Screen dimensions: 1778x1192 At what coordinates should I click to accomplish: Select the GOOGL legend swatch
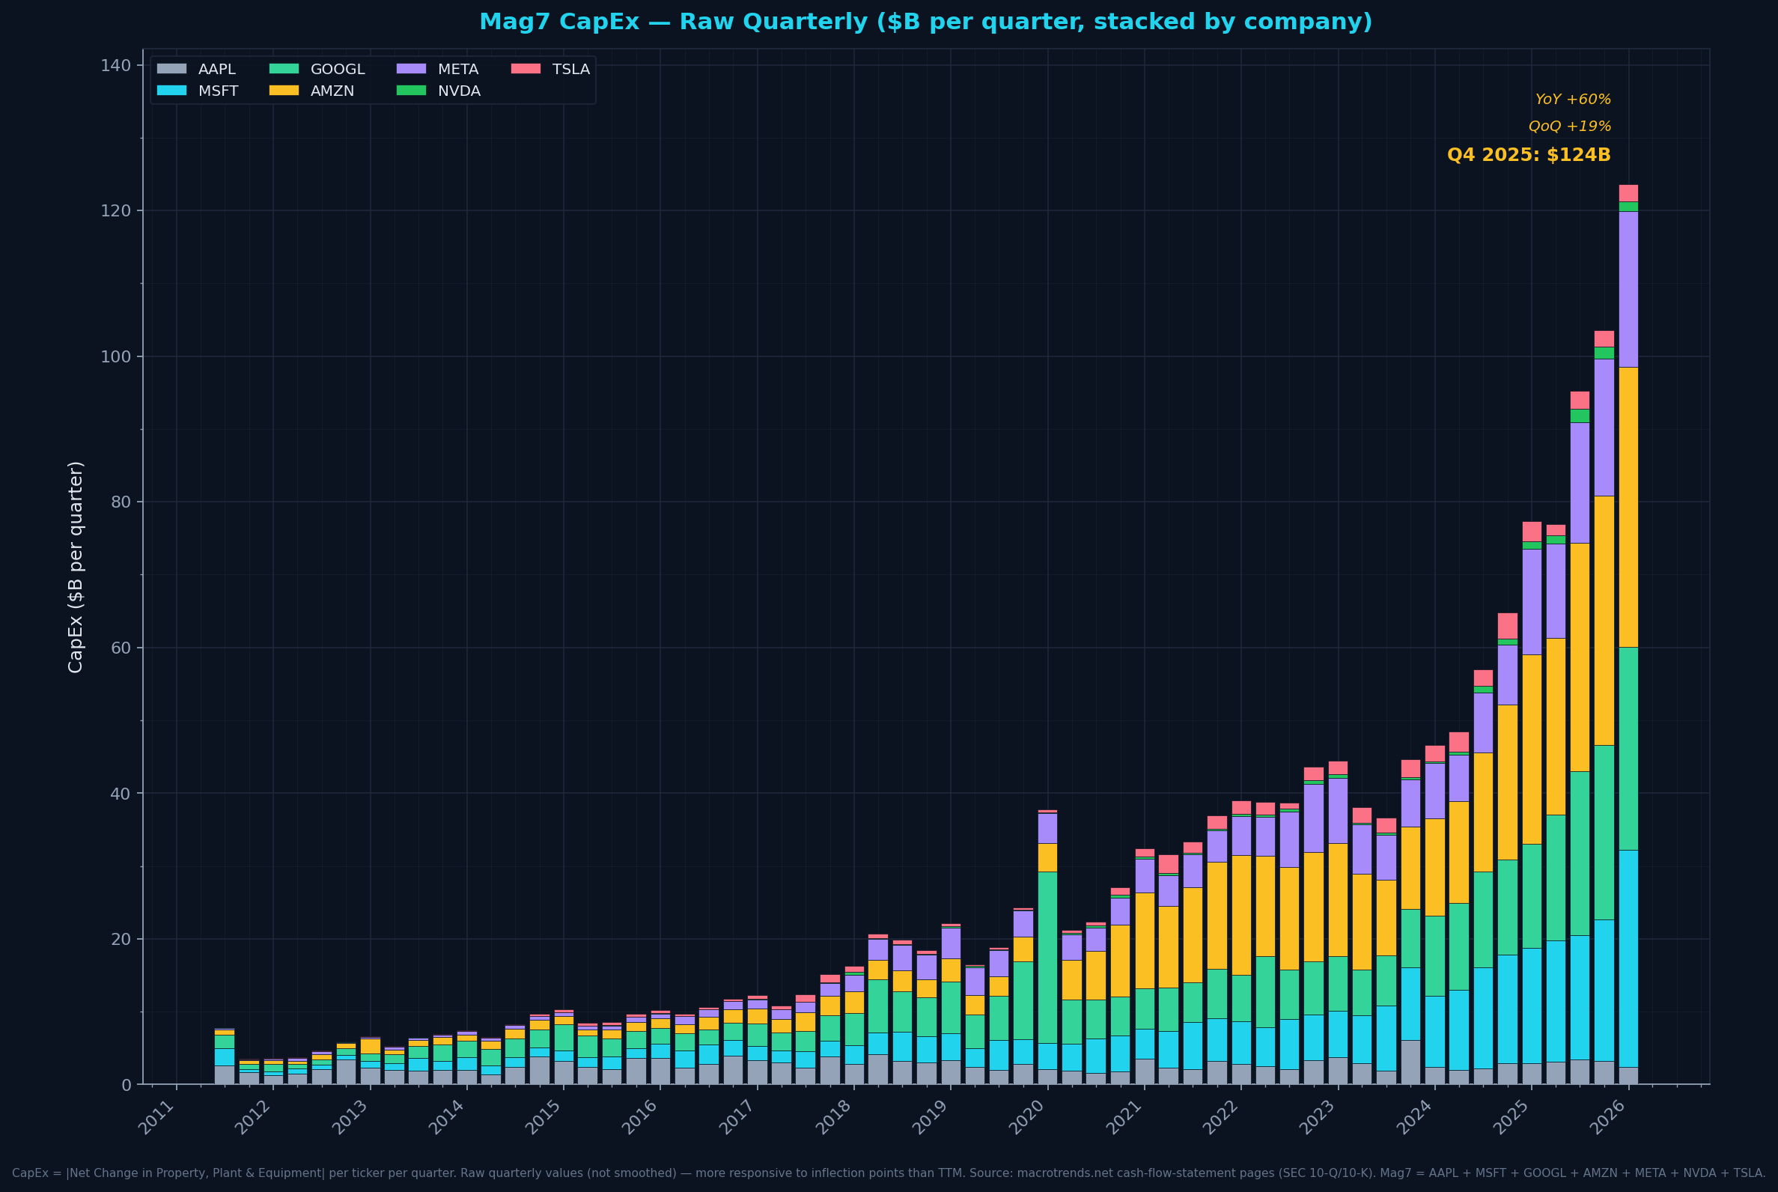tap(284, 69)
